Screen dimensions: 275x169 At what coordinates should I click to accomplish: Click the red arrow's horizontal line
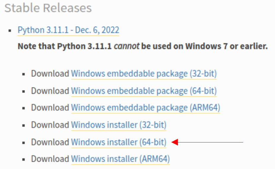pyautogui.click(x=213, y=142)
